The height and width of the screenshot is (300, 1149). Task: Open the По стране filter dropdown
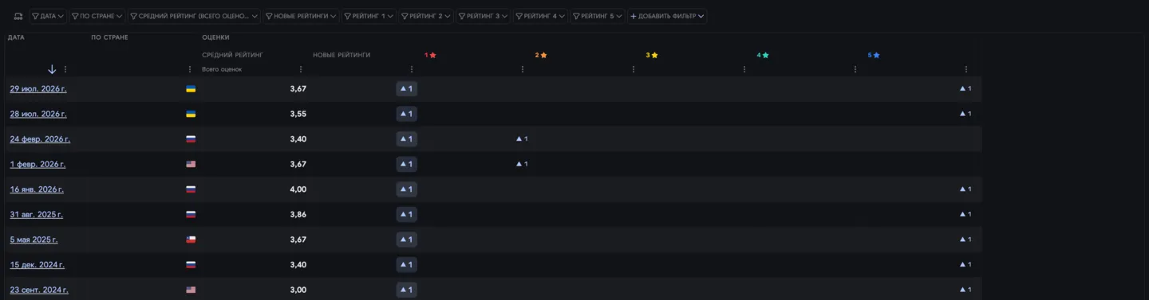97,16
